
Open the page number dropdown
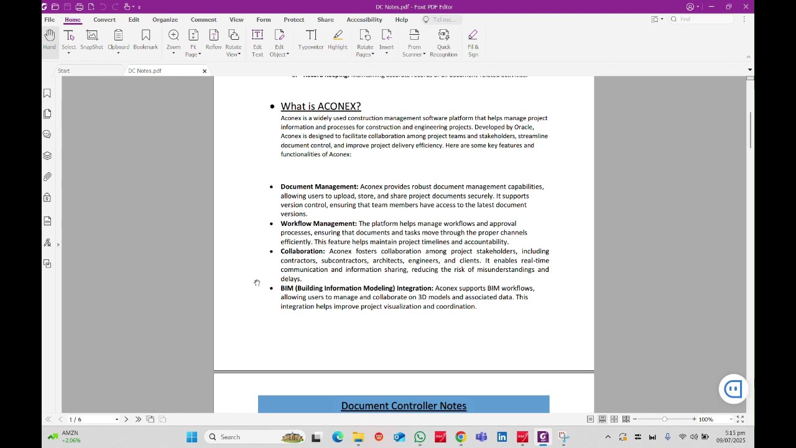click(116, 419)
